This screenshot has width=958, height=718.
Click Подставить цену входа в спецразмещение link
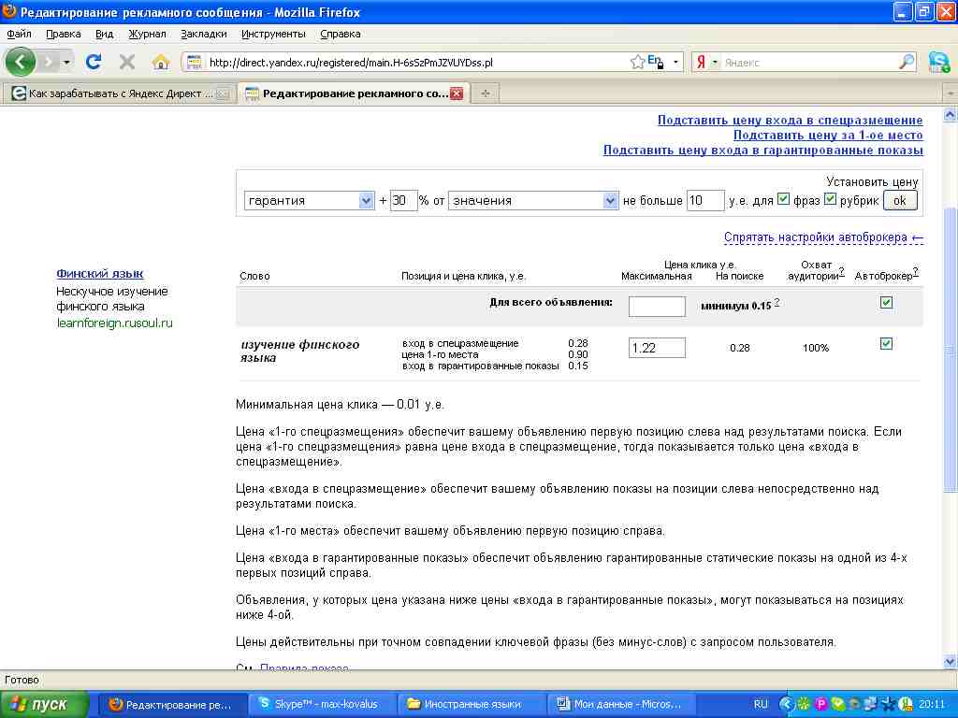(x=790, y=121)
